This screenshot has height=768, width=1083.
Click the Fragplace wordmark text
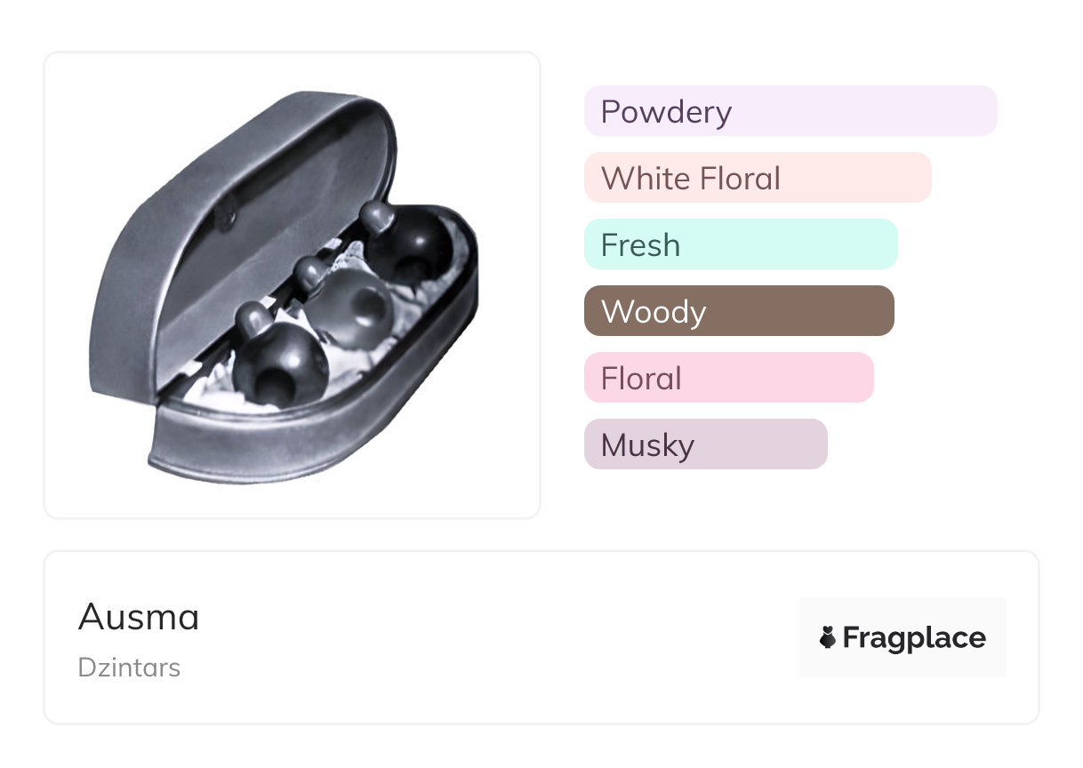914,637
